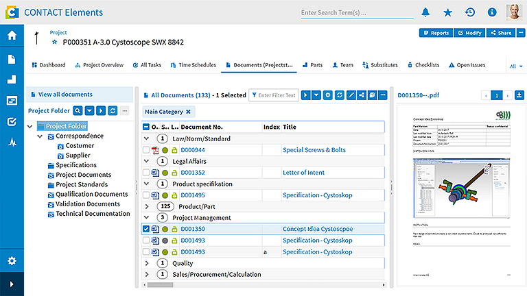Open the notifications bell

pyautogui.click(x=425, y=12)
